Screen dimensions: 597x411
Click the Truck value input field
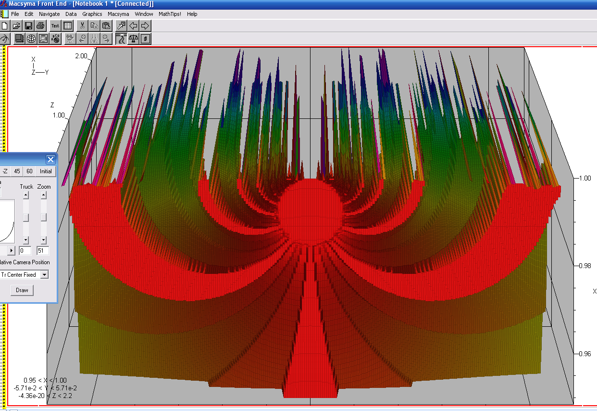pos(25,251)
